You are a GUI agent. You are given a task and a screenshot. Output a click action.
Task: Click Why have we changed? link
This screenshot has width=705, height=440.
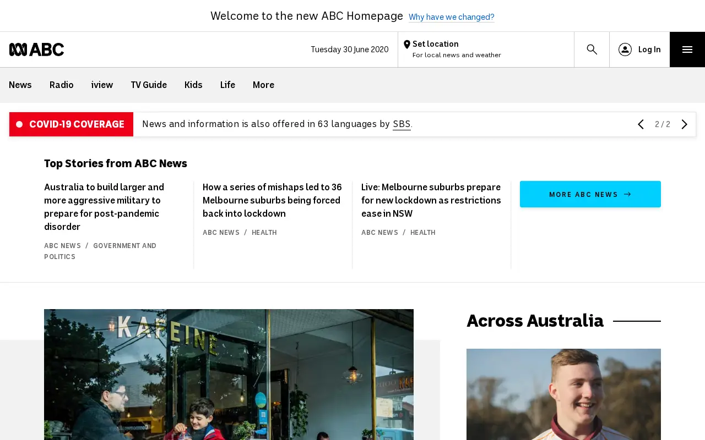point(452,17)
